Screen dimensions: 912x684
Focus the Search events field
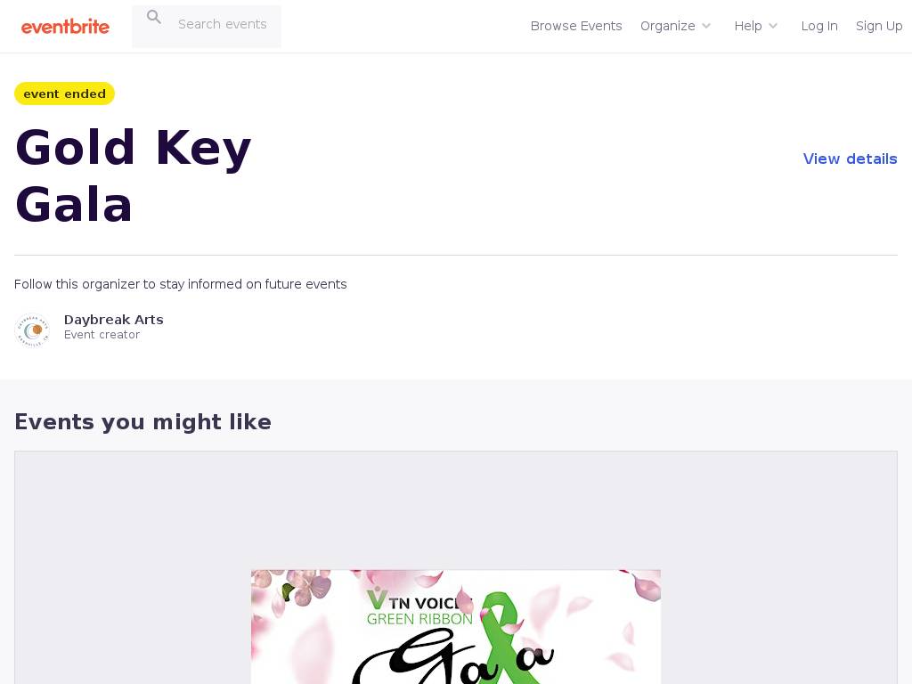223,24
